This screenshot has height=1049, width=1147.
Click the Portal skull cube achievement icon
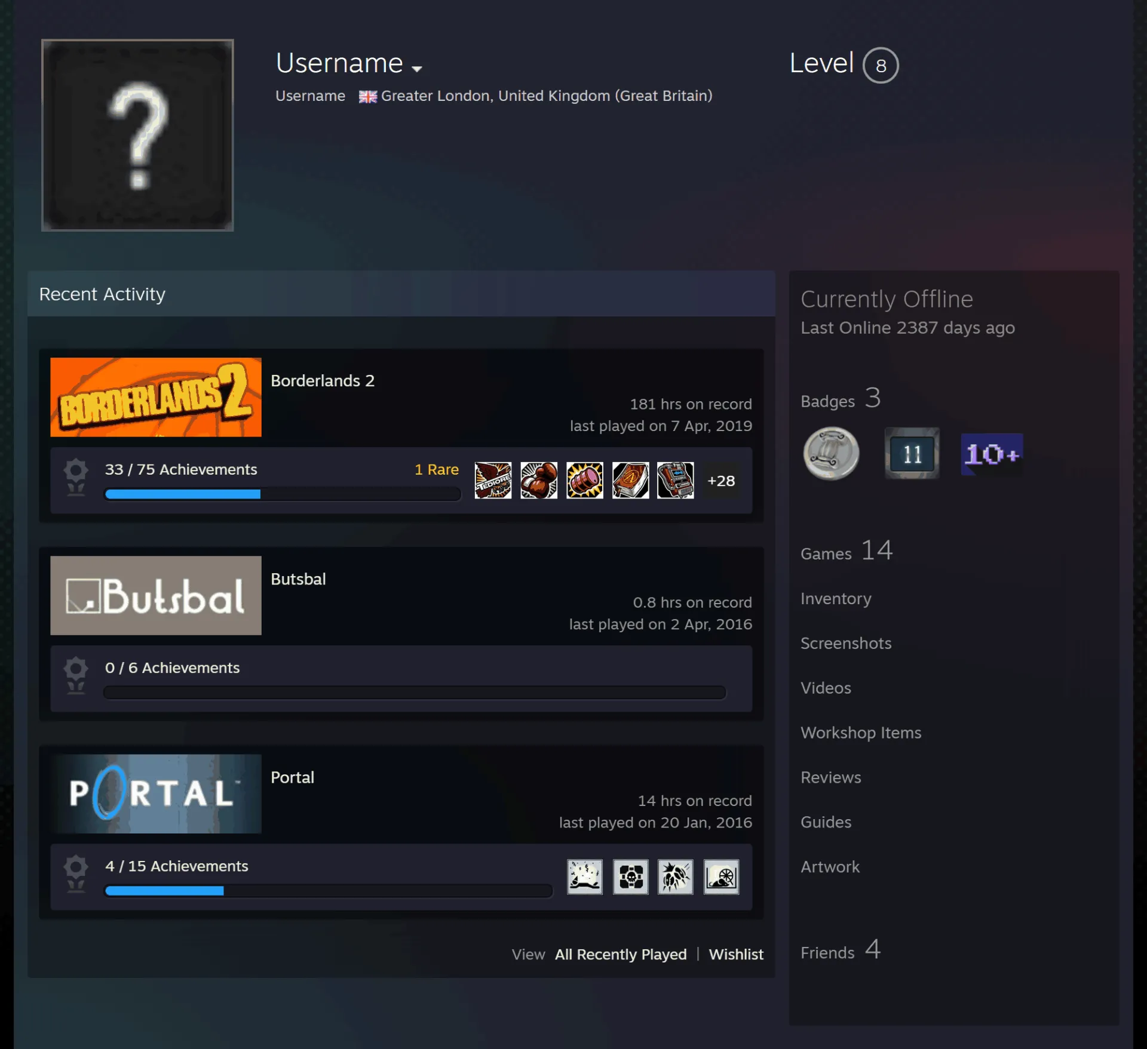(630, 876)
